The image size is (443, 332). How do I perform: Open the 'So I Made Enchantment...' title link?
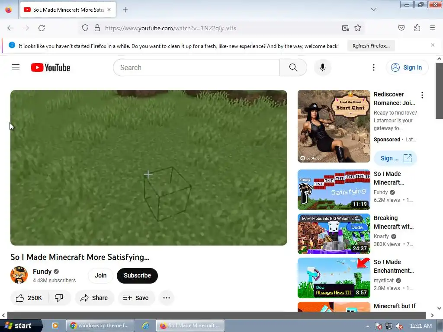(x=394, y=266)
